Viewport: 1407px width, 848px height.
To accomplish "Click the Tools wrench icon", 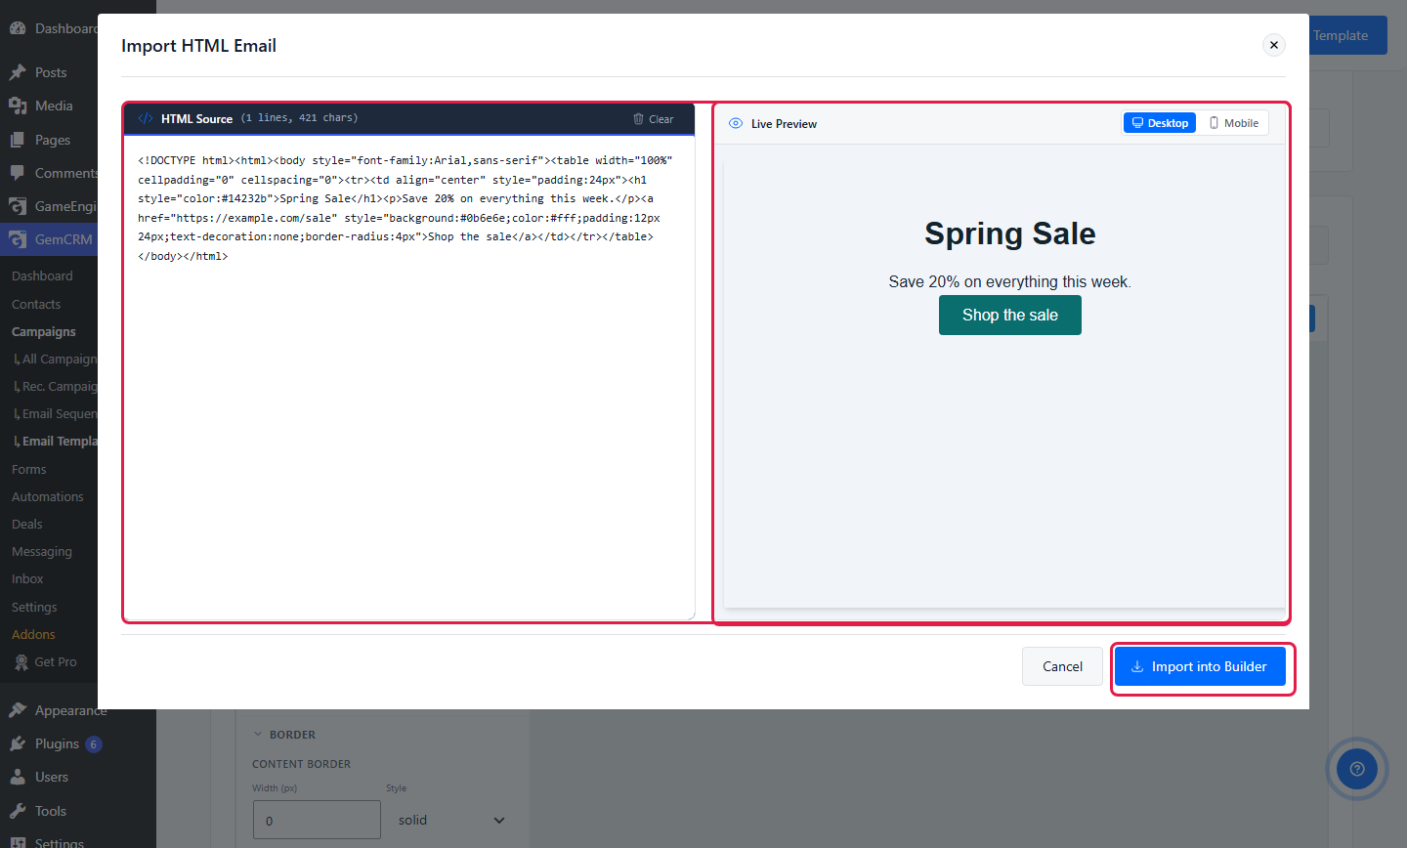I will pyautogui.click(x=18, y=811).
